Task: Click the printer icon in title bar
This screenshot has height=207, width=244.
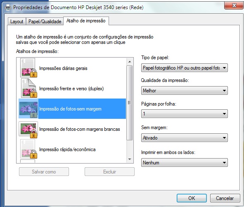Action: (x=8, y=7)
